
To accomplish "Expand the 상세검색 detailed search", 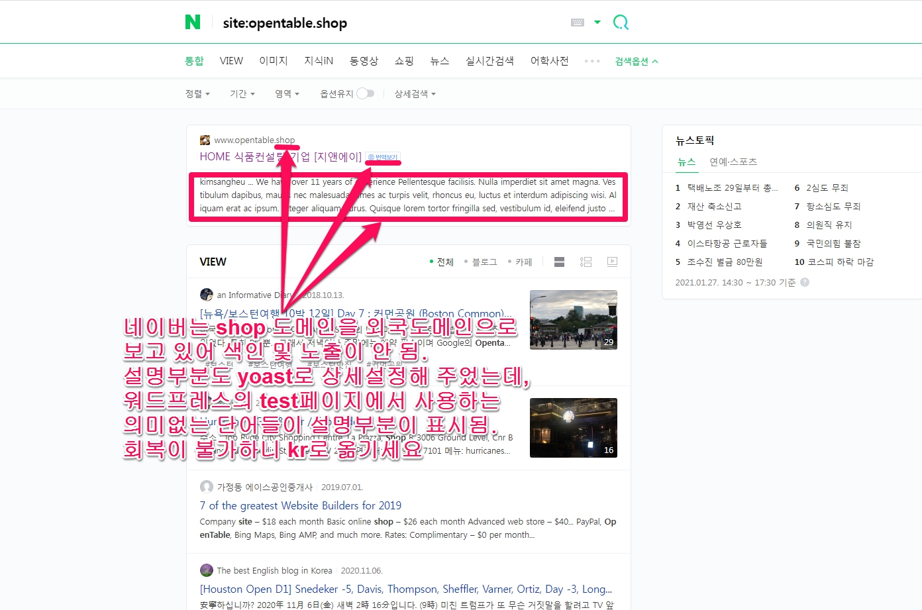I will coord(415,94).
